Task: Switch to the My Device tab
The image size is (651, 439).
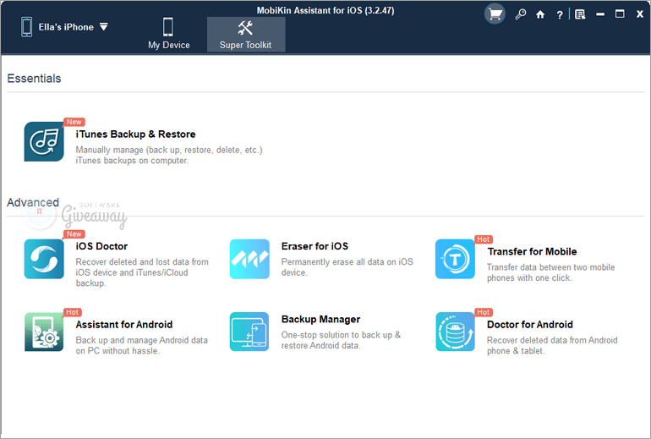Action: 168,34
